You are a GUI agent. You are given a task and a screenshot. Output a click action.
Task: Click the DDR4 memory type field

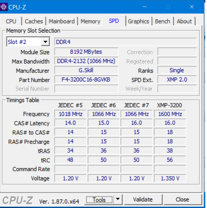pos(125,42)
